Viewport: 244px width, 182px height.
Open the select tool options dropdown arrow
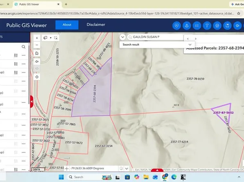51,38
